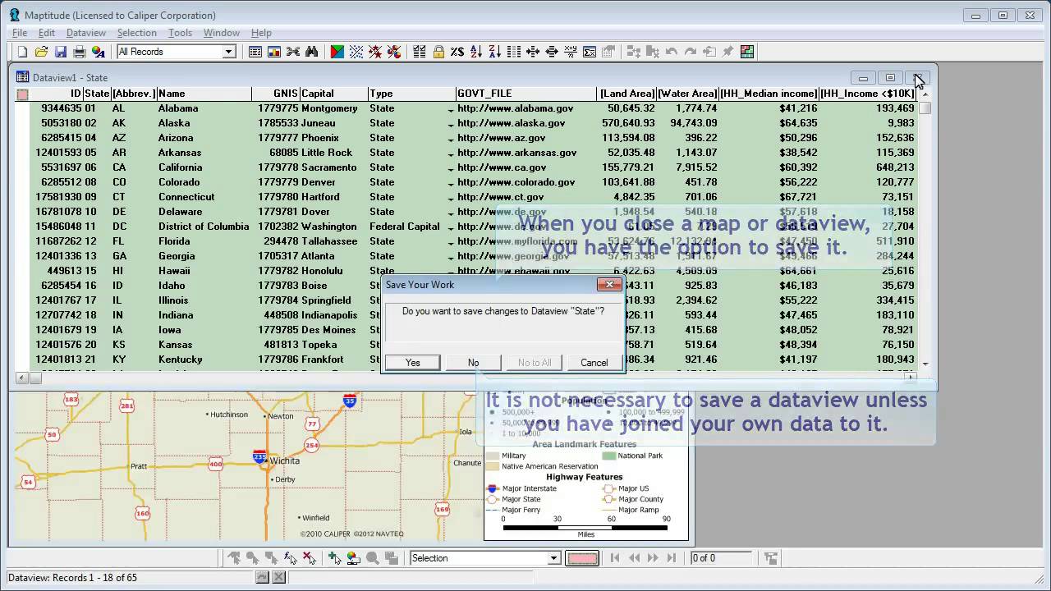
Task: Click the Capital column header
Action: point(334,94)
